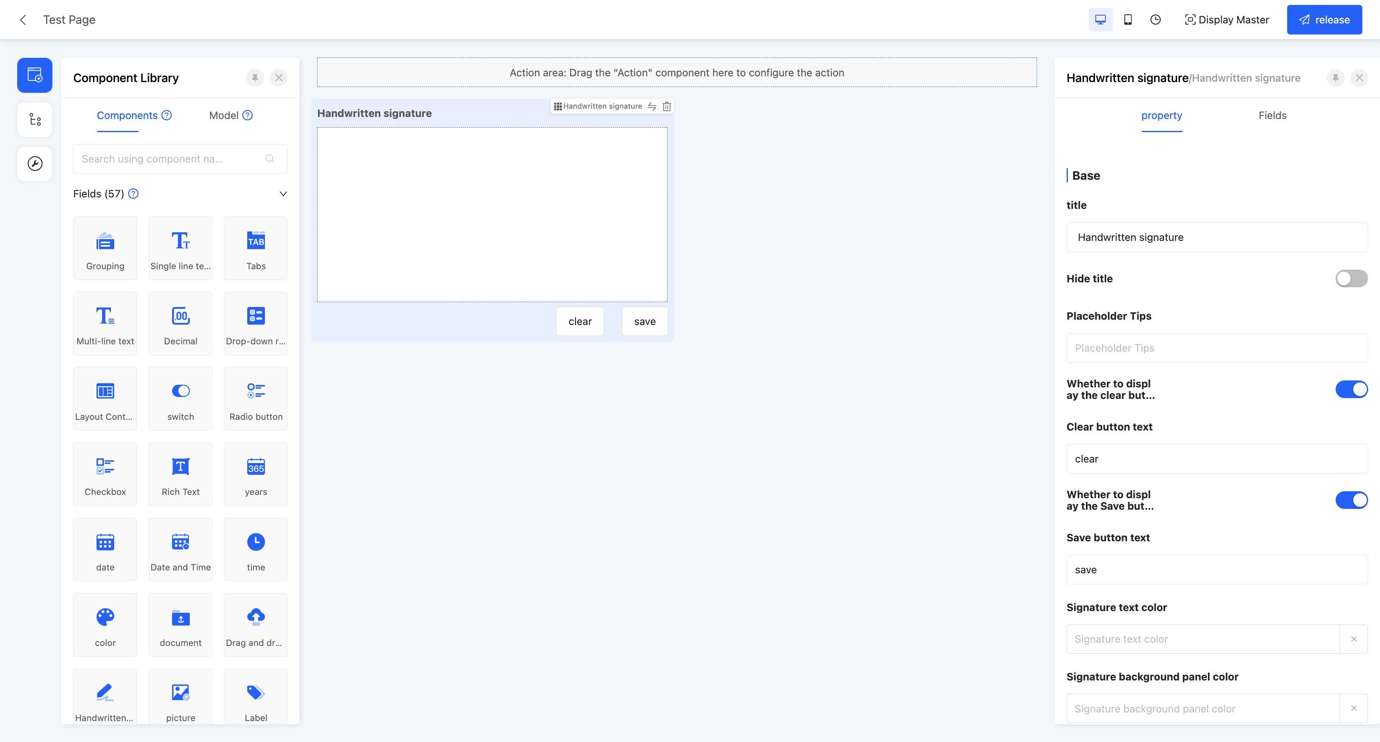Select the Rich Text component

(x=181, y=474)
